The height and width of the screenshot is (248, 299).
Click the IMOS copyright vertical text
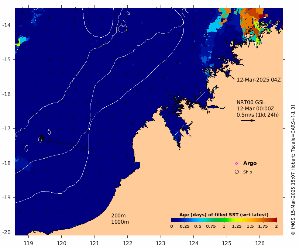(x=293, y=170)
